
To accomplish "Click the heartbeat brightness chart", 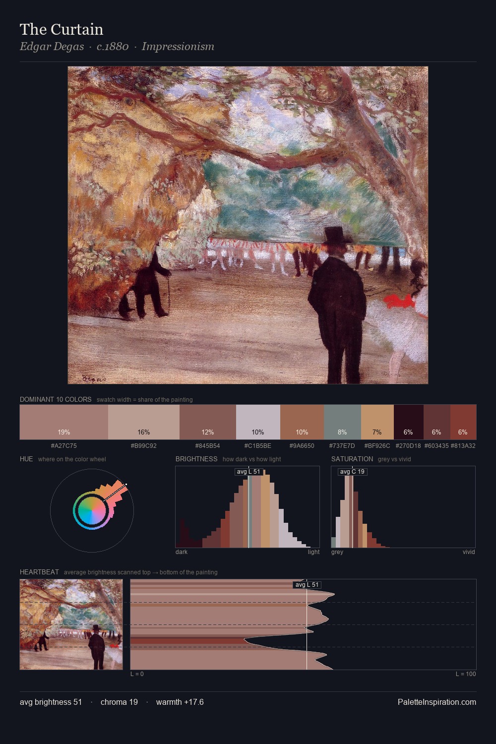I will pyautogui.click(x=303, y=624).
